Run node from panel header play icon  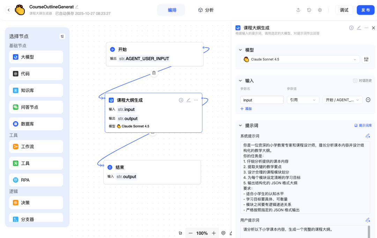pyautogui.click(x=351, y=28)
